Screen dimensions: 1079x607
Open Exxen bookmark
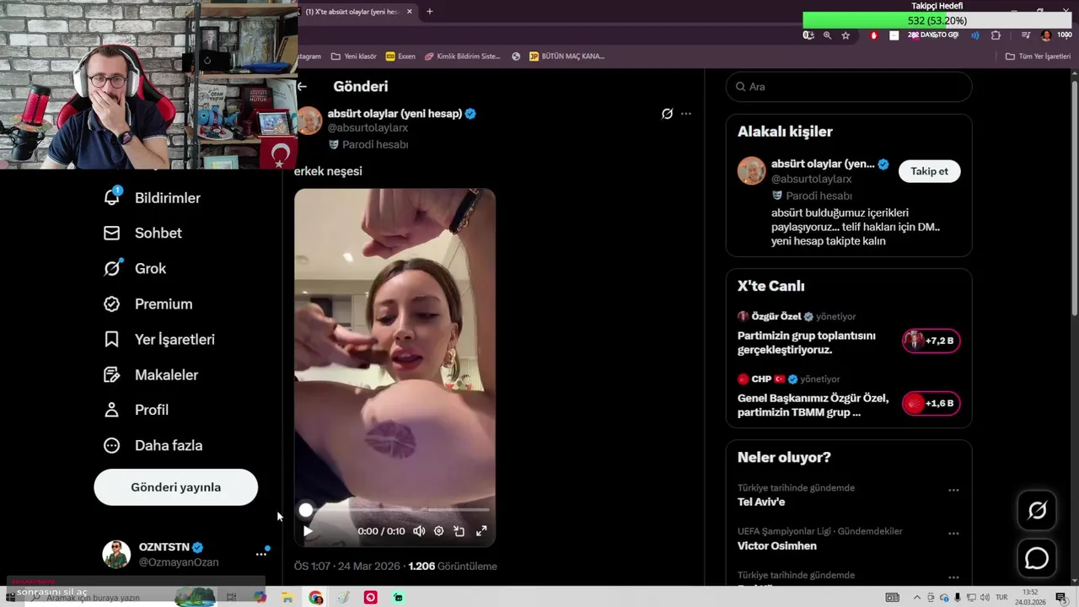pyautogui.click(x=400, y=56)
